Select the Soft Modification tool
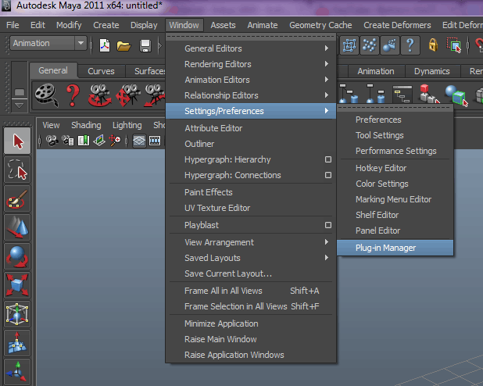The height and width of the screenshot is (386, 483). 17,342
